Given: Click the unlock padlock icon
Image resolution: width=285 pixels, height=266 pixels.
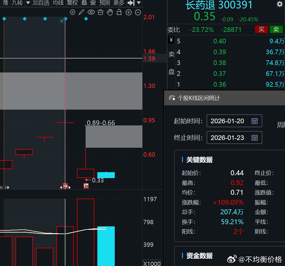Looking at the screenshot, I should click(x=119, y=12).
